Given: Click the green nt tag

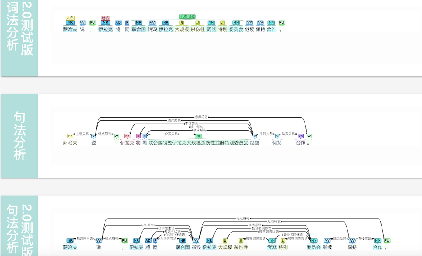Looking at the screenshot, I should point(198,136).
